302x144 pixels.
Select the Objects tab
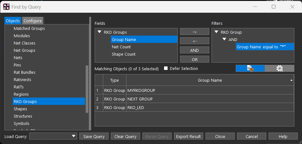click(13, 21)
